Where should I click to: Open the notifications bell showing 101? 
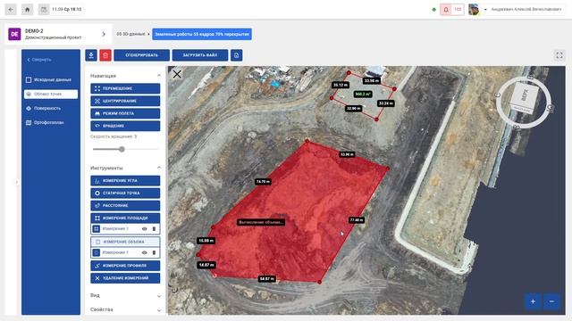(452, 10)
